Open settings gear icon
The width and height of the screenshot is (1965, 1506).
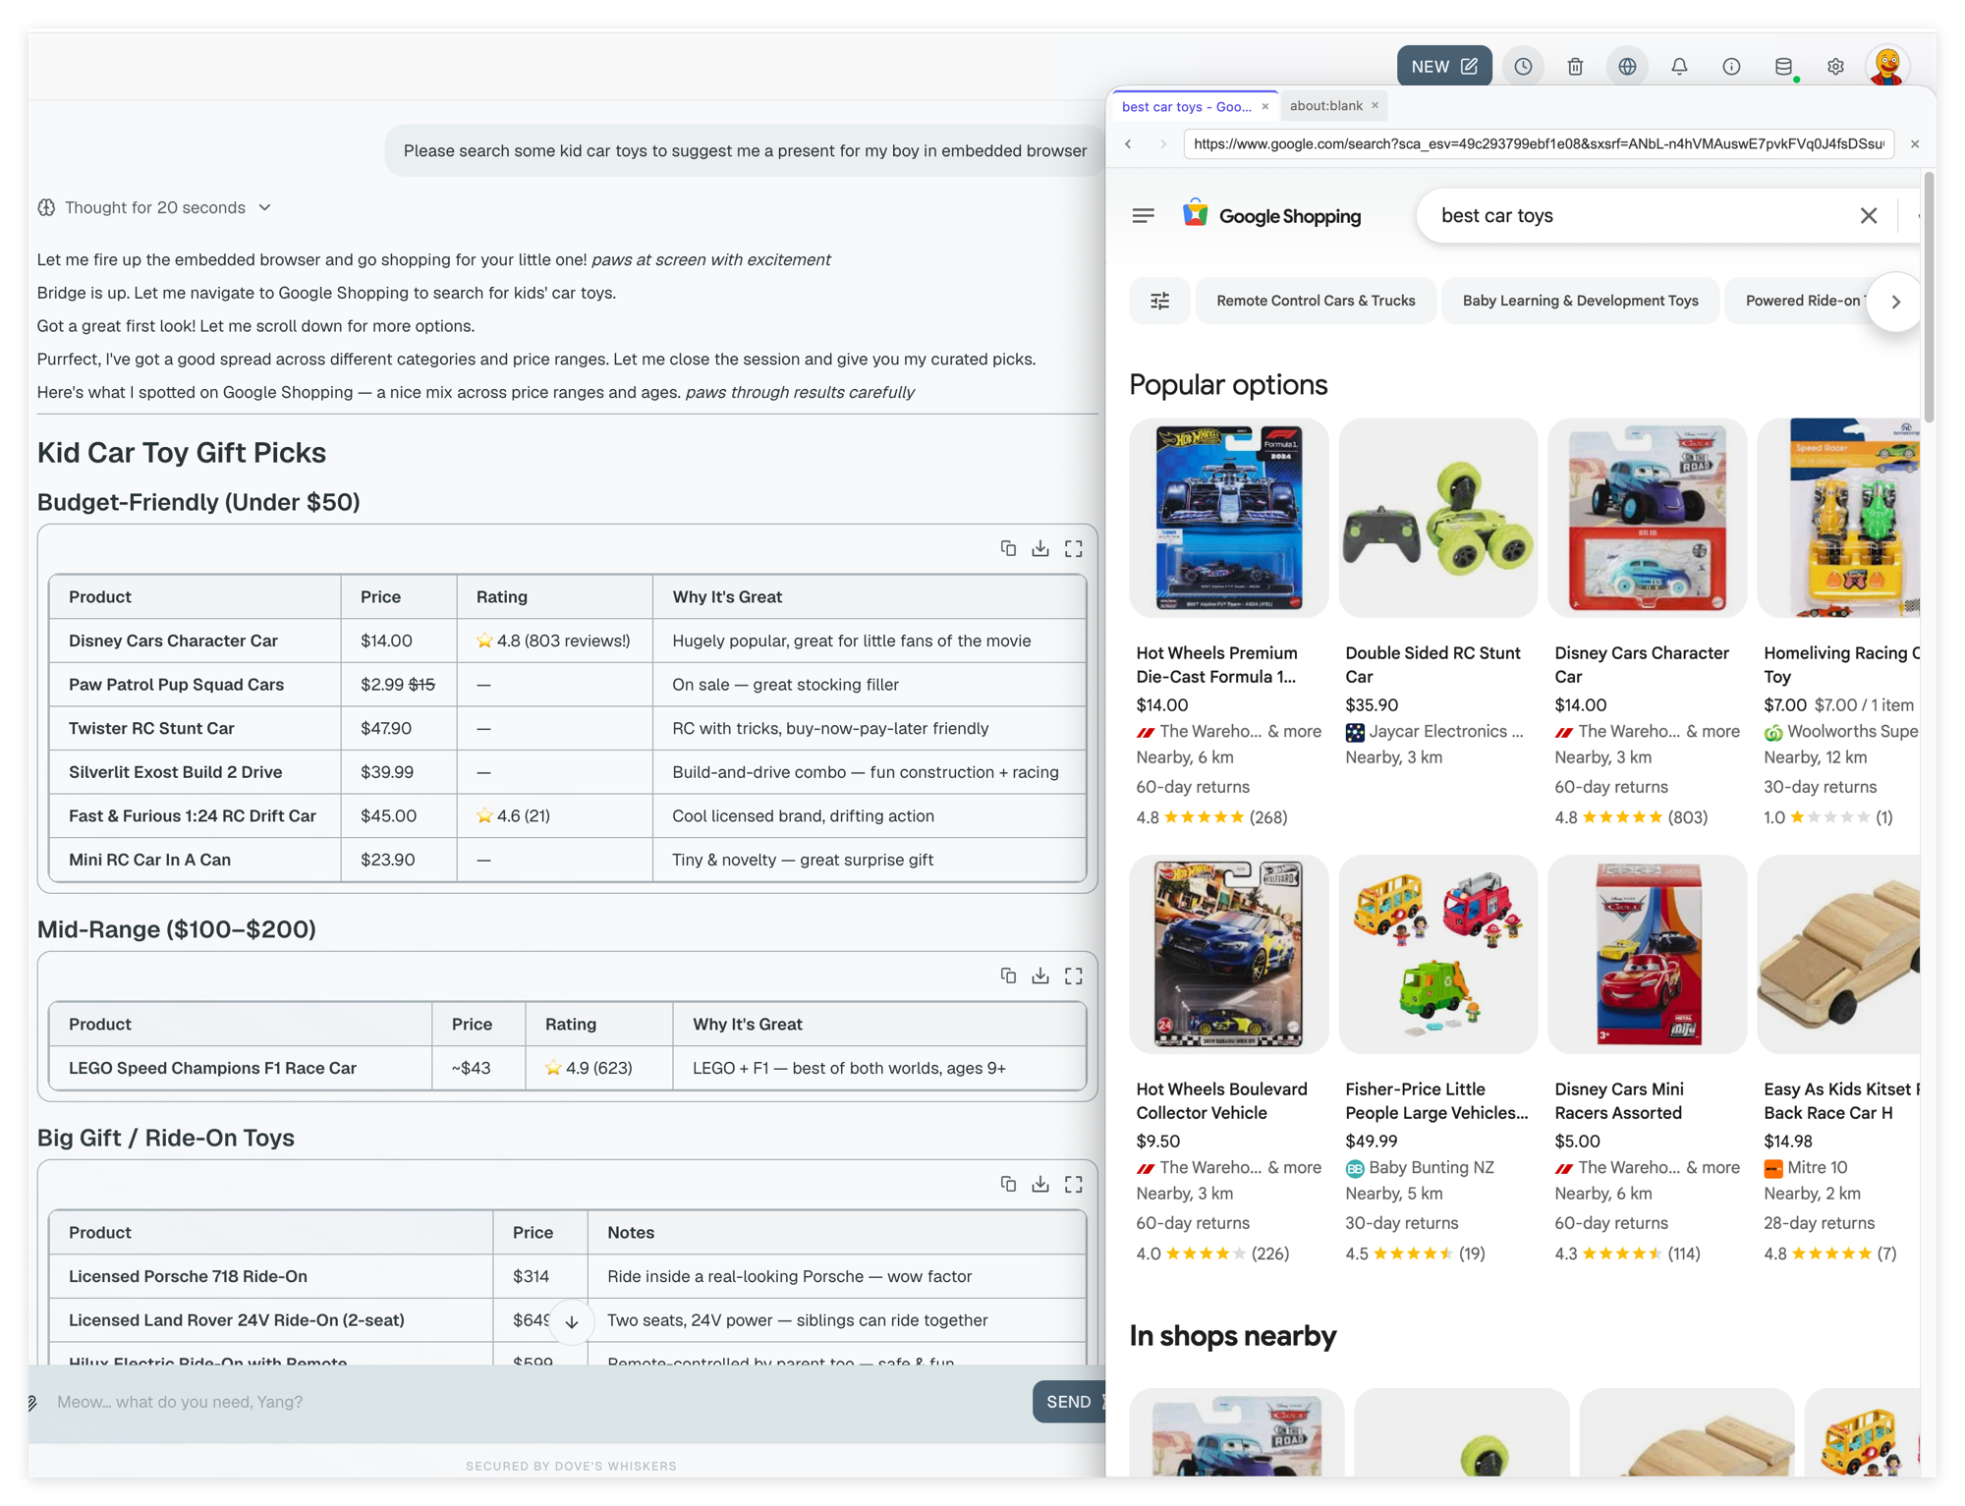coord(1835,66)
